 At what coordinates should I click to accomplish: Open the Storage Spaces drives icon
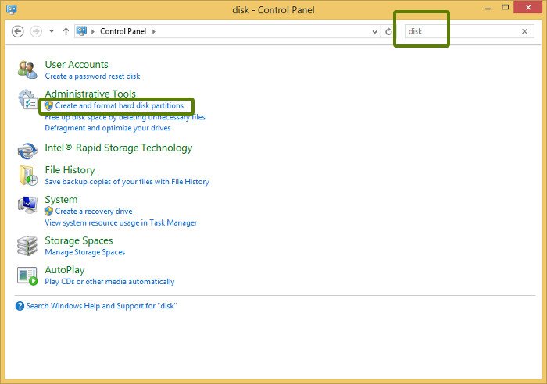27,246
